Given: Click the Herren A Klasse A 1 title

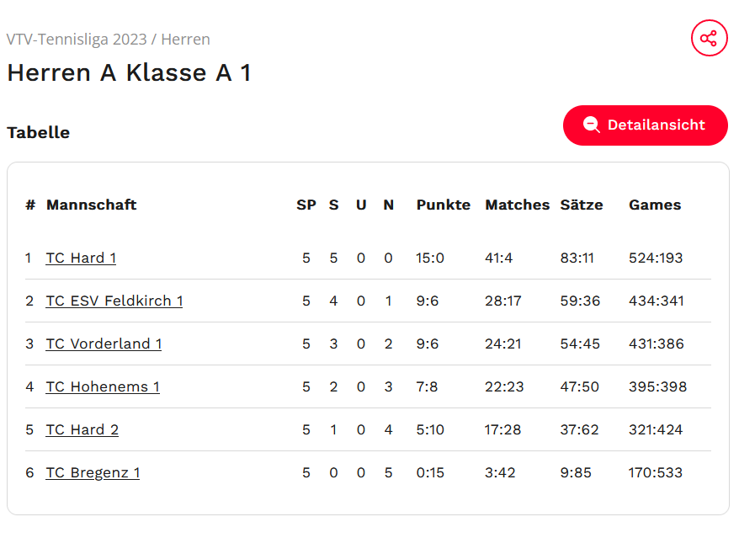Looking at the screenshot, I should tap(129, 73).
